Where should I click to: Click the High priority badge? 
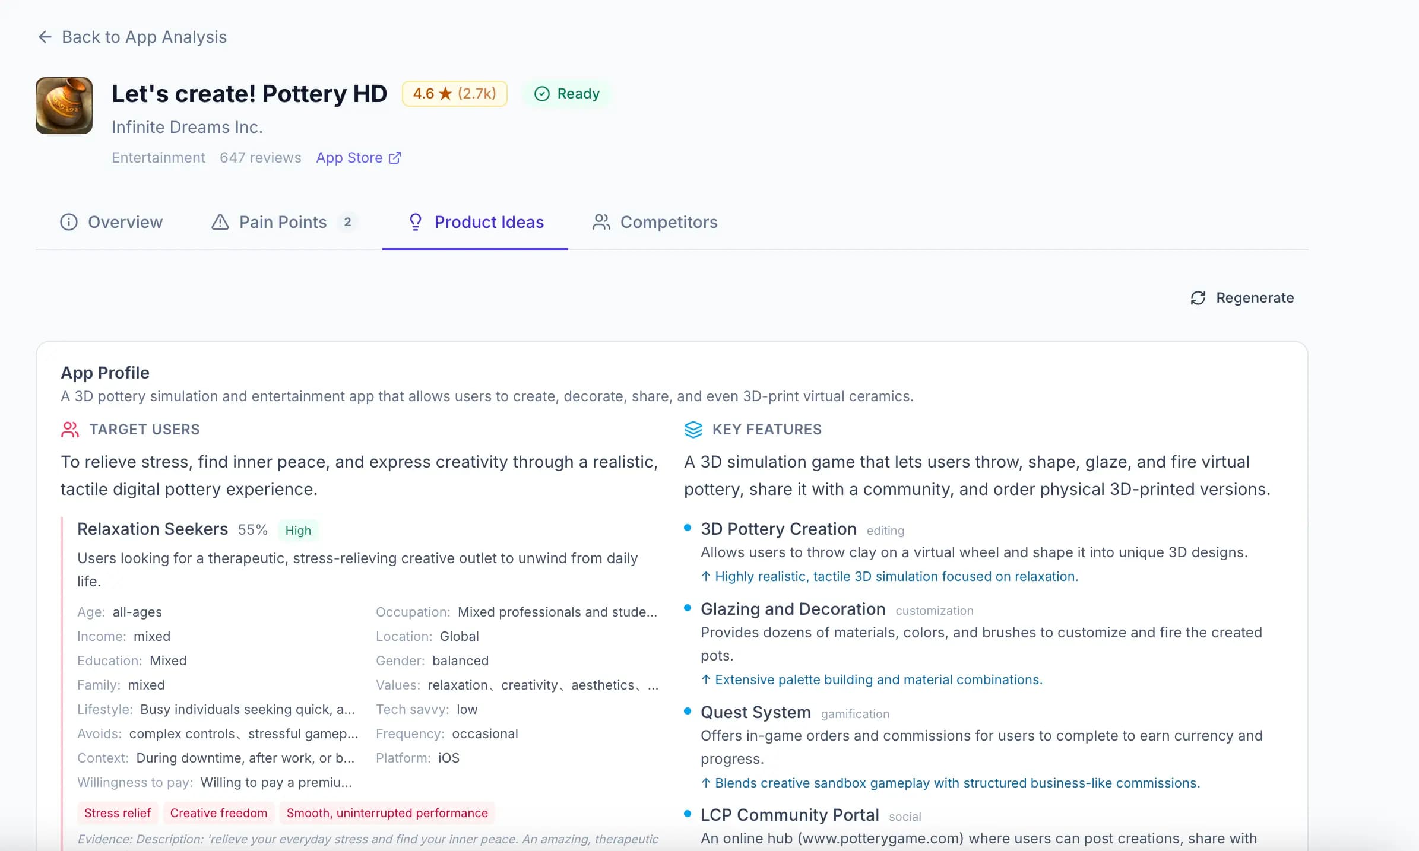pos(298,531)
